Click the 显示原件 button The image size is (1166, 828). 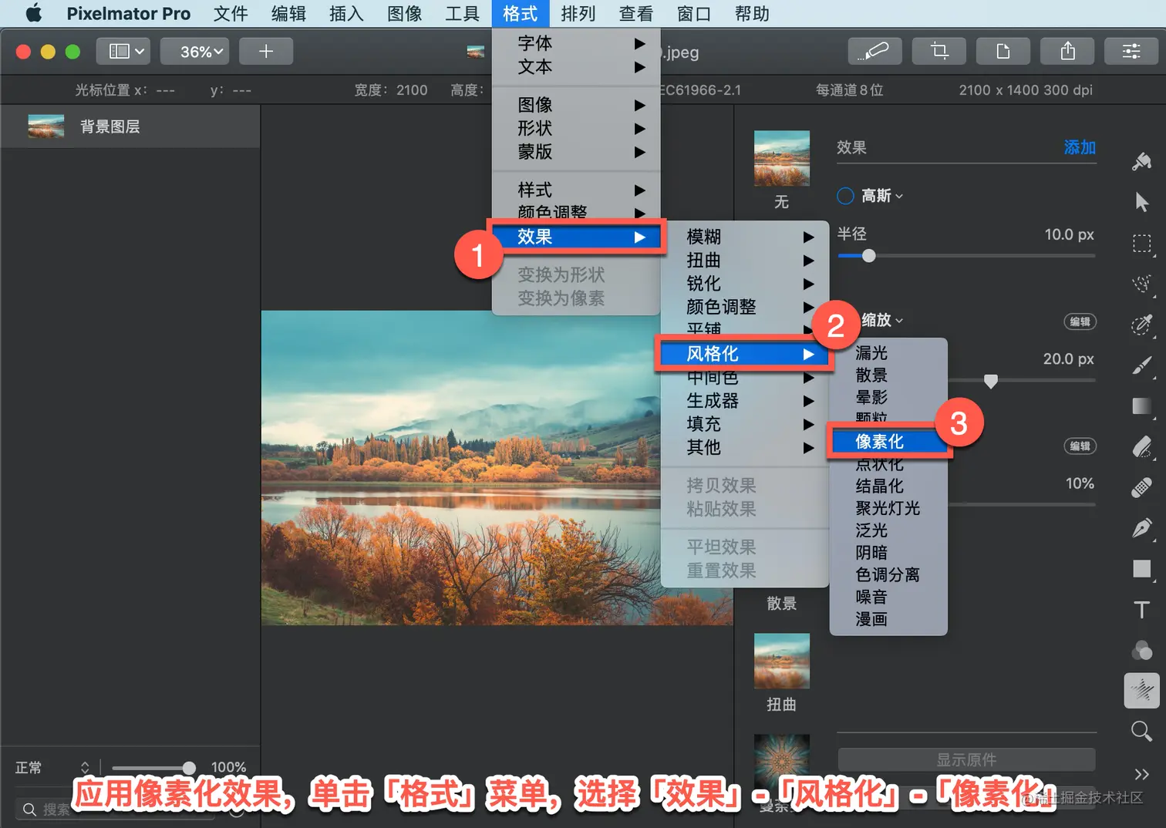pos(966,759)
